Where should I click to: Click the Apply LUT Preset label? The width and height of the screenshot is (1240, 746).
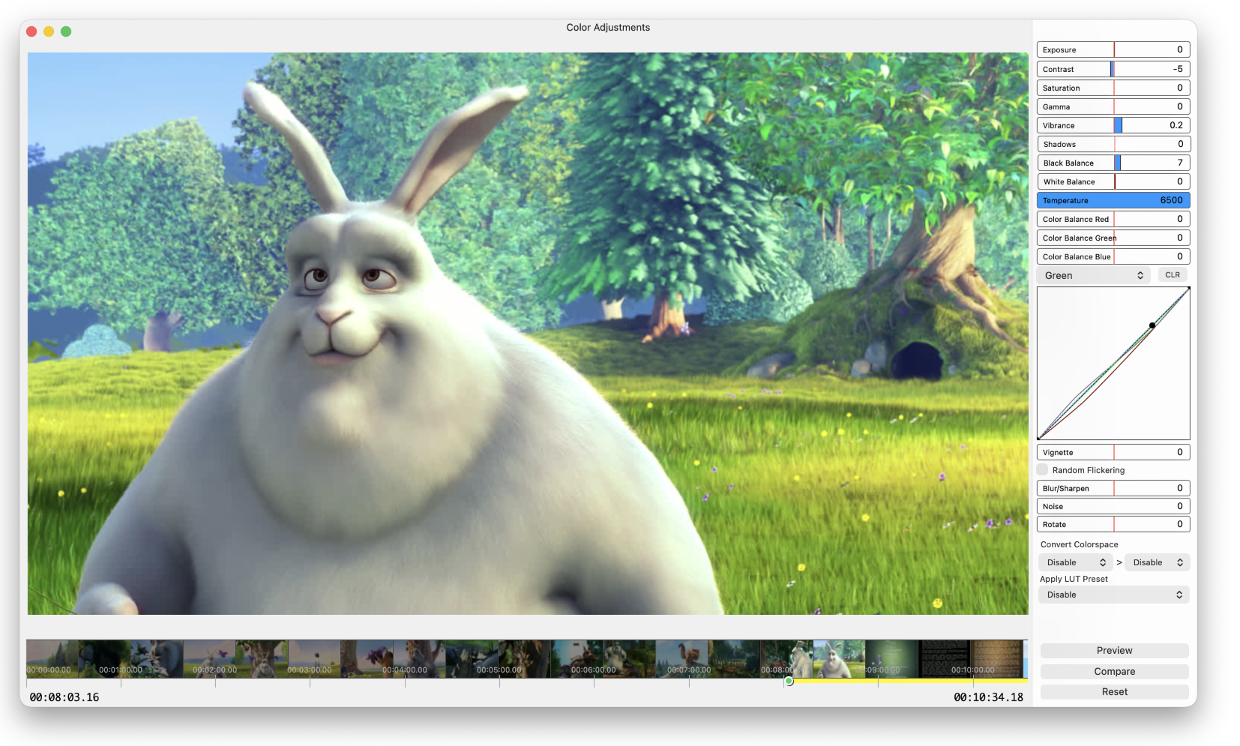[1074, 579]
